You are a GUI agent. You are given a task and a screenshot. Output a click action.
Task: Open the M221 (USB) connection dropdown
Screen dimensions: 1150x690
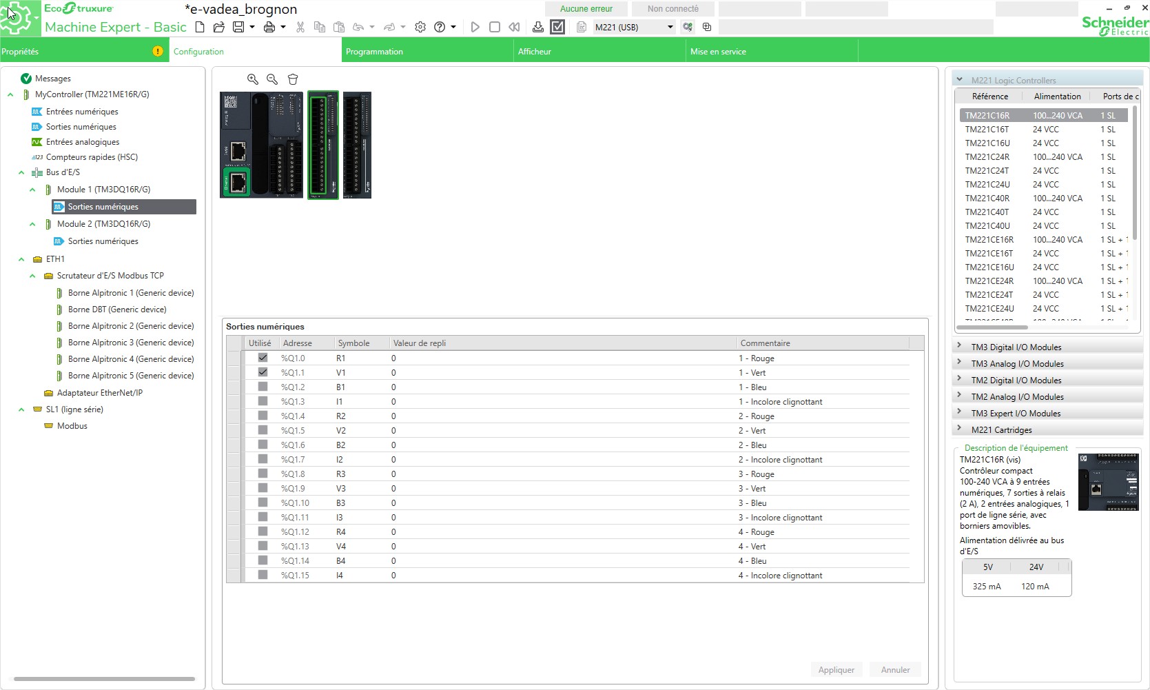pos(670,27)
